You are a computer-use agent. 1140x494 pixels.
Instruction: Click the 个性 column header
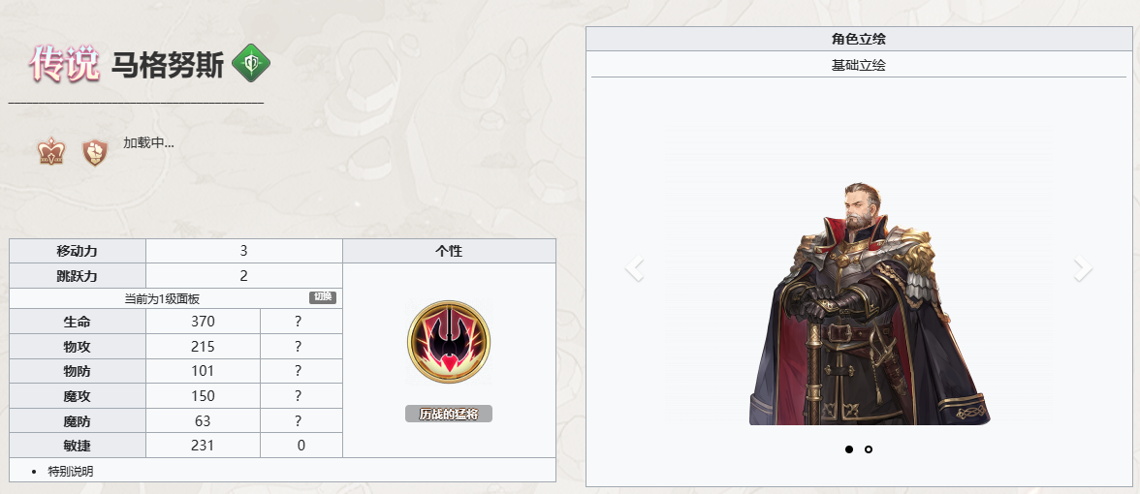tap(450, 252)
